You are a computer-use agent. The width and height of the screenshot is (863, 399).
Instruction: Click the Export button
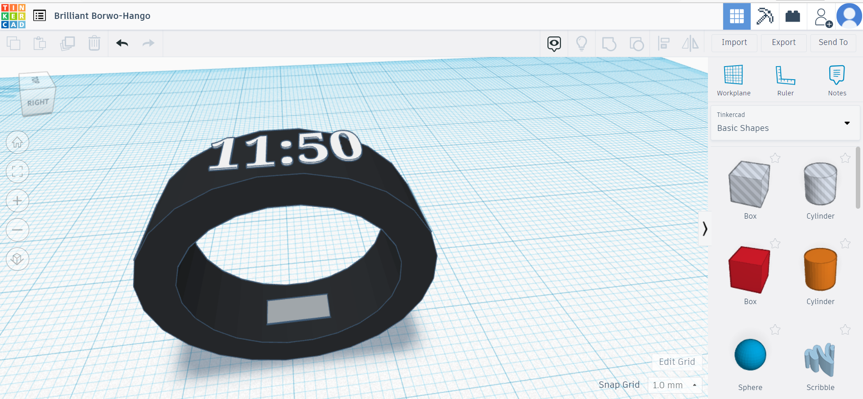[784, 43]
